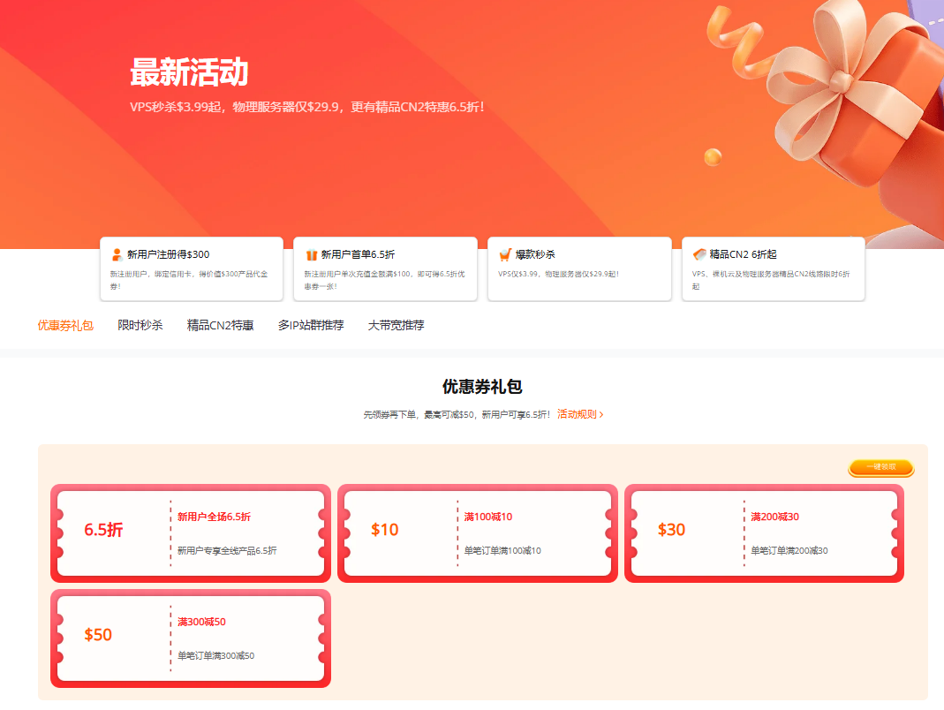The image size is (944, 710).
Task: Open the 新用户首单6.5折 promo card
Action: coord(385,268)
